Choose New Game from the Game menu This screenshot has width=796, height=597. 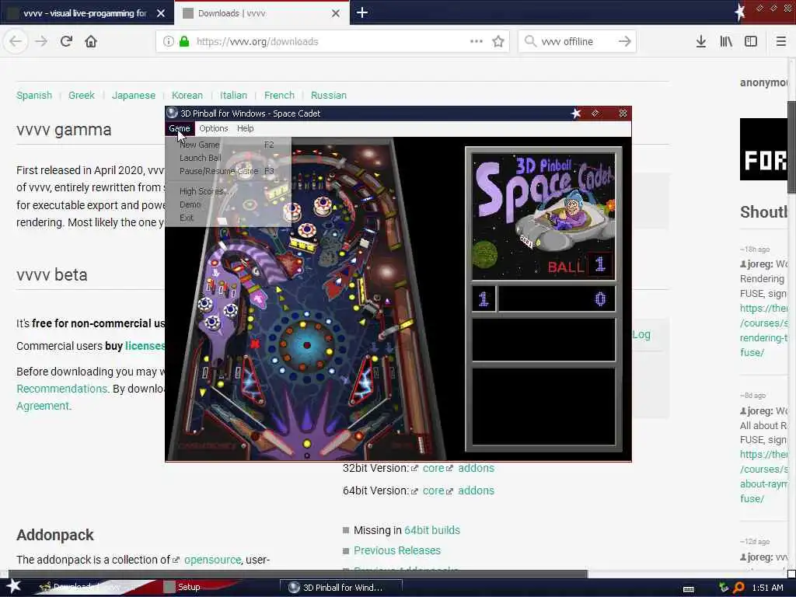pos(228,145)
